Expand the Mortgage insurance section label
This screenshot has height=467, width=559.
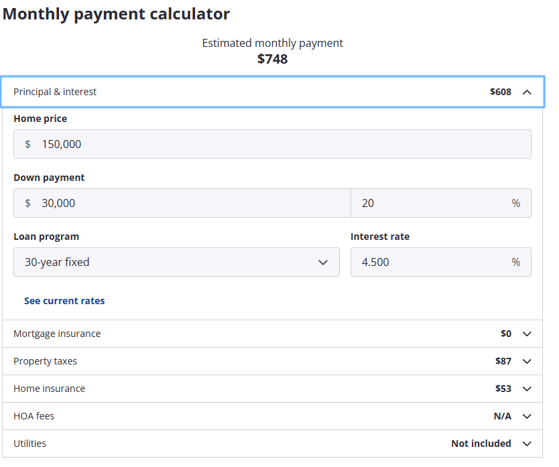pos(57,334)
